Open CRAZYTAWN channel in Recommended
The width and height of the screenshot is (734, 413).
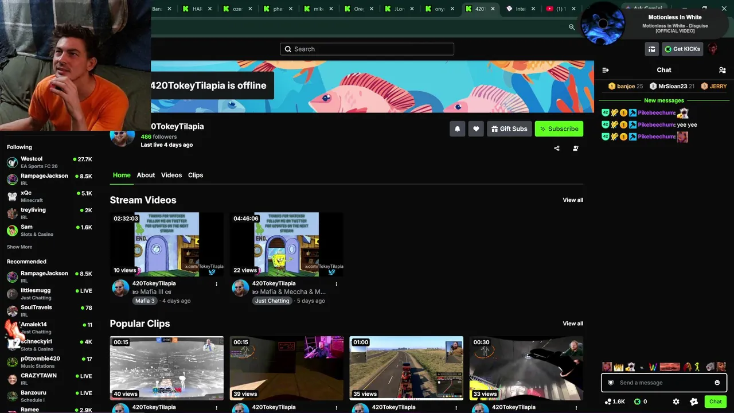(x=49, y=379)
